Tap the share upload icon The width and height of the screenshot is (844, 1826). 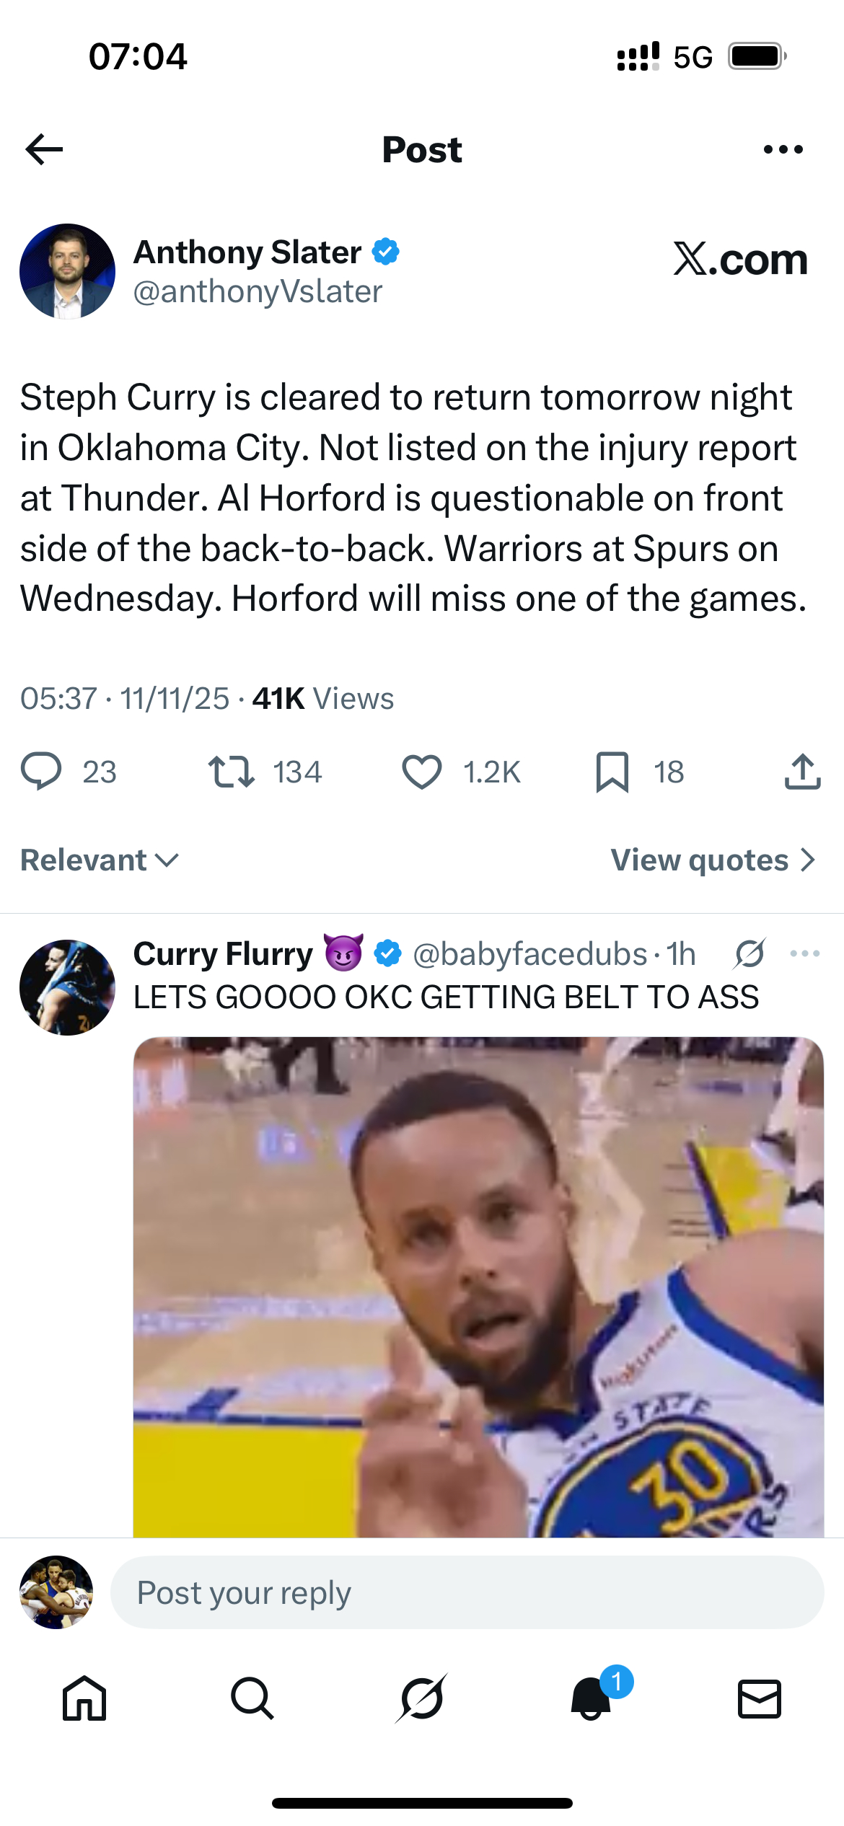(x=802, y=772)
